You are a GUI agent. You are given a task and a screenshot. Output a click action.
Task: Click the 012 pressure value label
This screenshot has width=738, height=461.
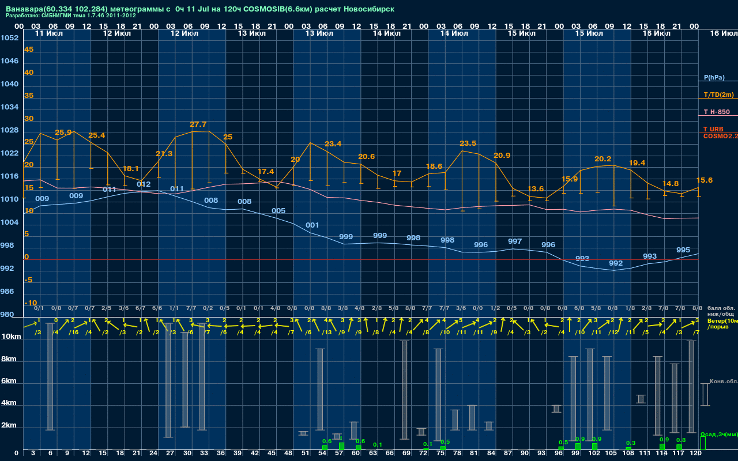[x=144, y=184]
